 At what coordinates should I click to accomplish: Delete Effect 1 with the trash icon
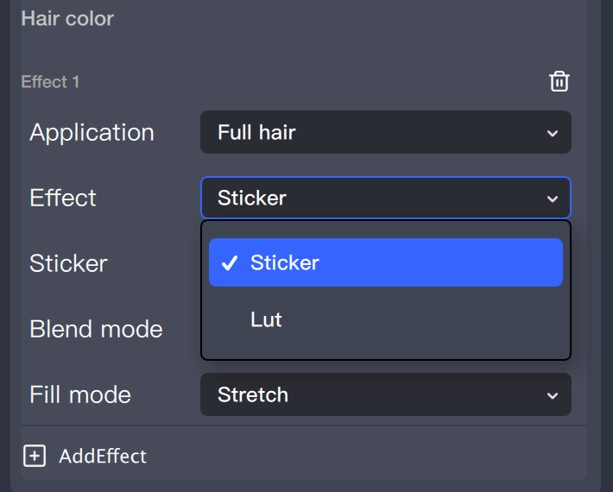coord(559,82)
